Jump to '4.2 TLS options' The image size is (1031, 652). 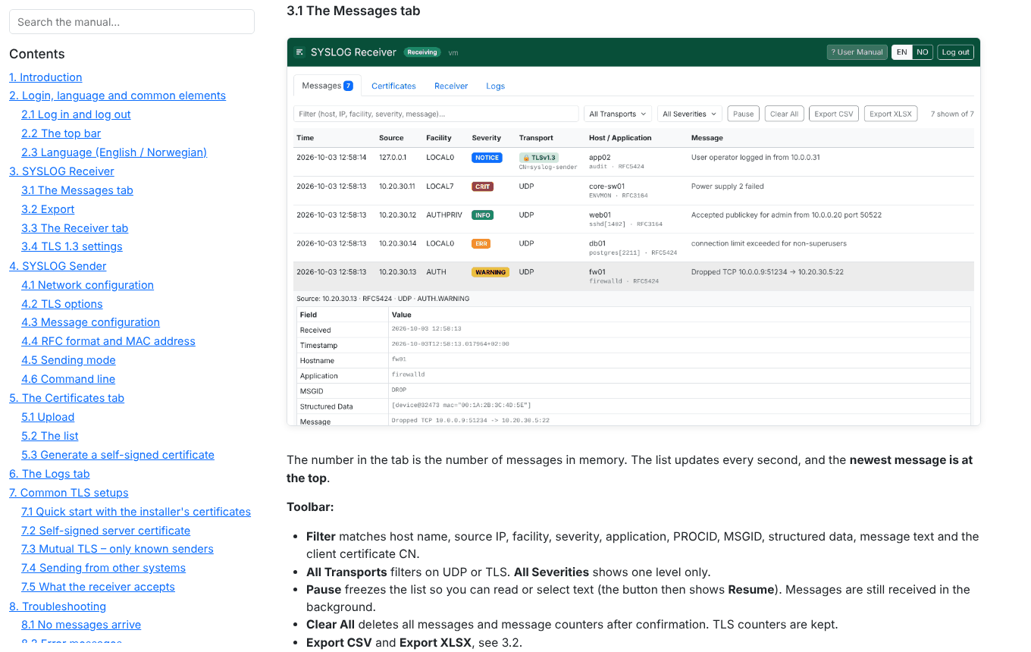click(61, 304)
